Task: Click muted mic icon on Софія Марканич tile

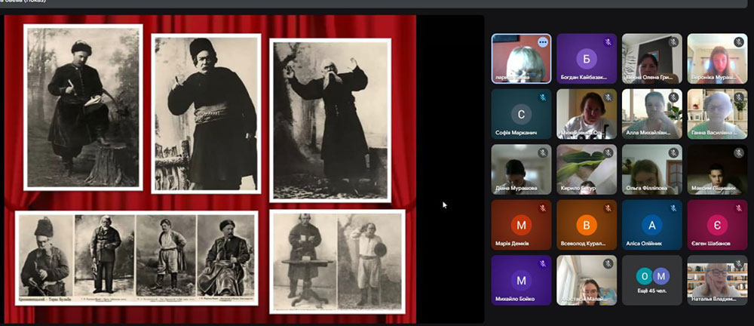Action: click(x=543, y=97)
